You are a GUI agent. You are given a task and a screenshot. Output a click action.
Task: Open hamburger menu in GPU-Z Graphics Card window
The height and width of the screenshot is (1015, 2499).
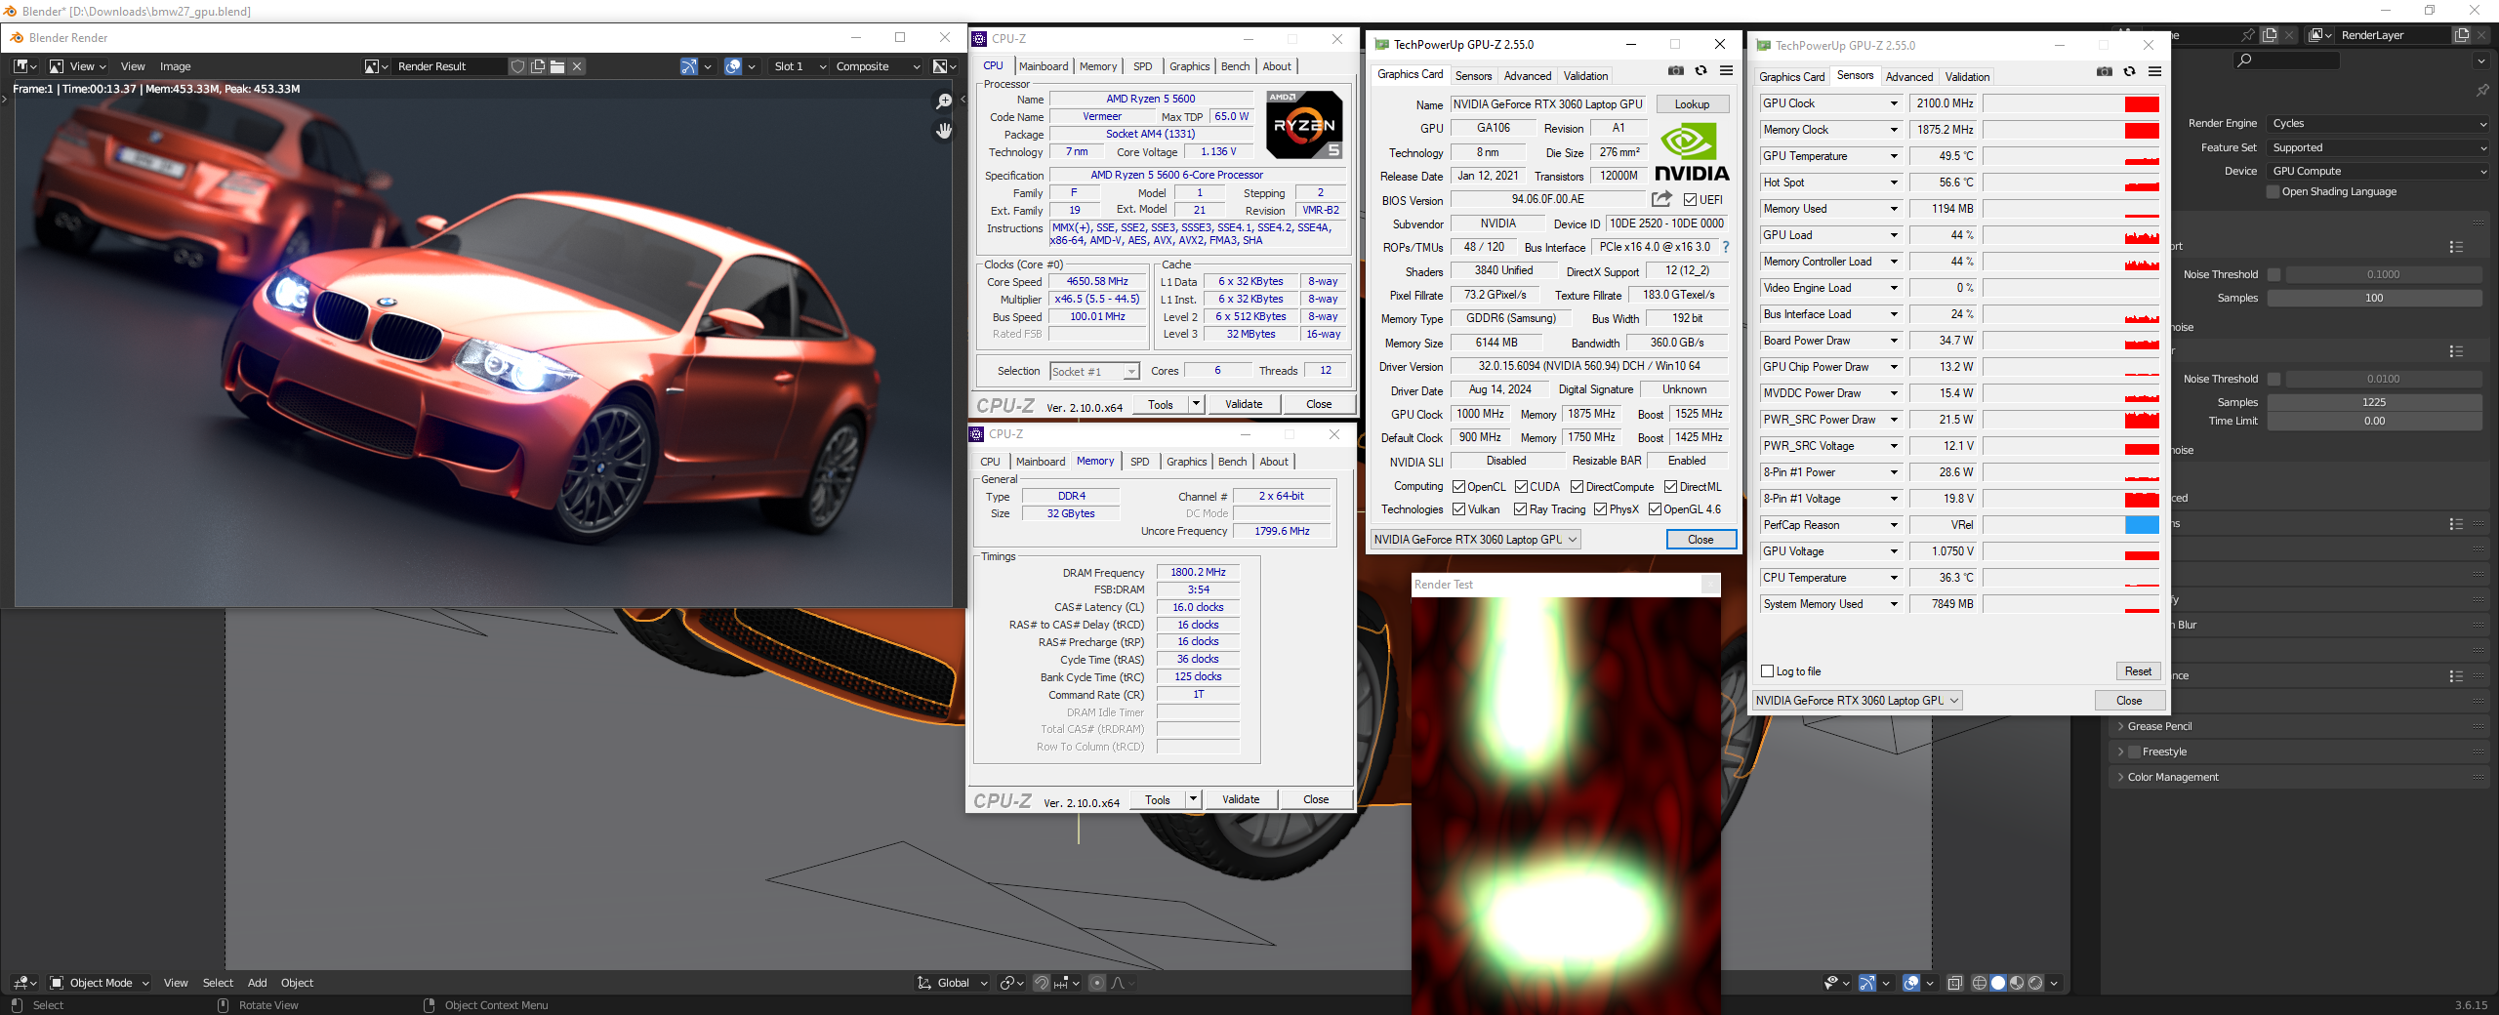click(1726, 70)
